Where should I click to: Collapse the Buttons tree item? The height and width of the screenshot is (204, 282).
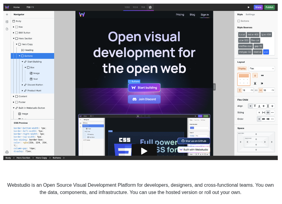(19, 56)
